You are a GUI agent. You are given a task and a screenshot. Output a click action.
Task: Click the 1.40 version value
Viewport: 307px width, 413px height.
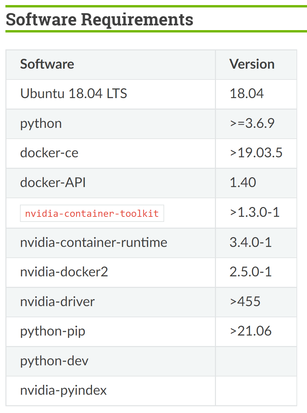point(243,183)
